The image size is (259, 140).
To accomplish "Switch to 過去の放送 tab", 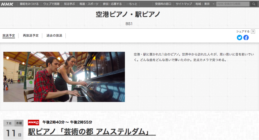I will [54, 35].
